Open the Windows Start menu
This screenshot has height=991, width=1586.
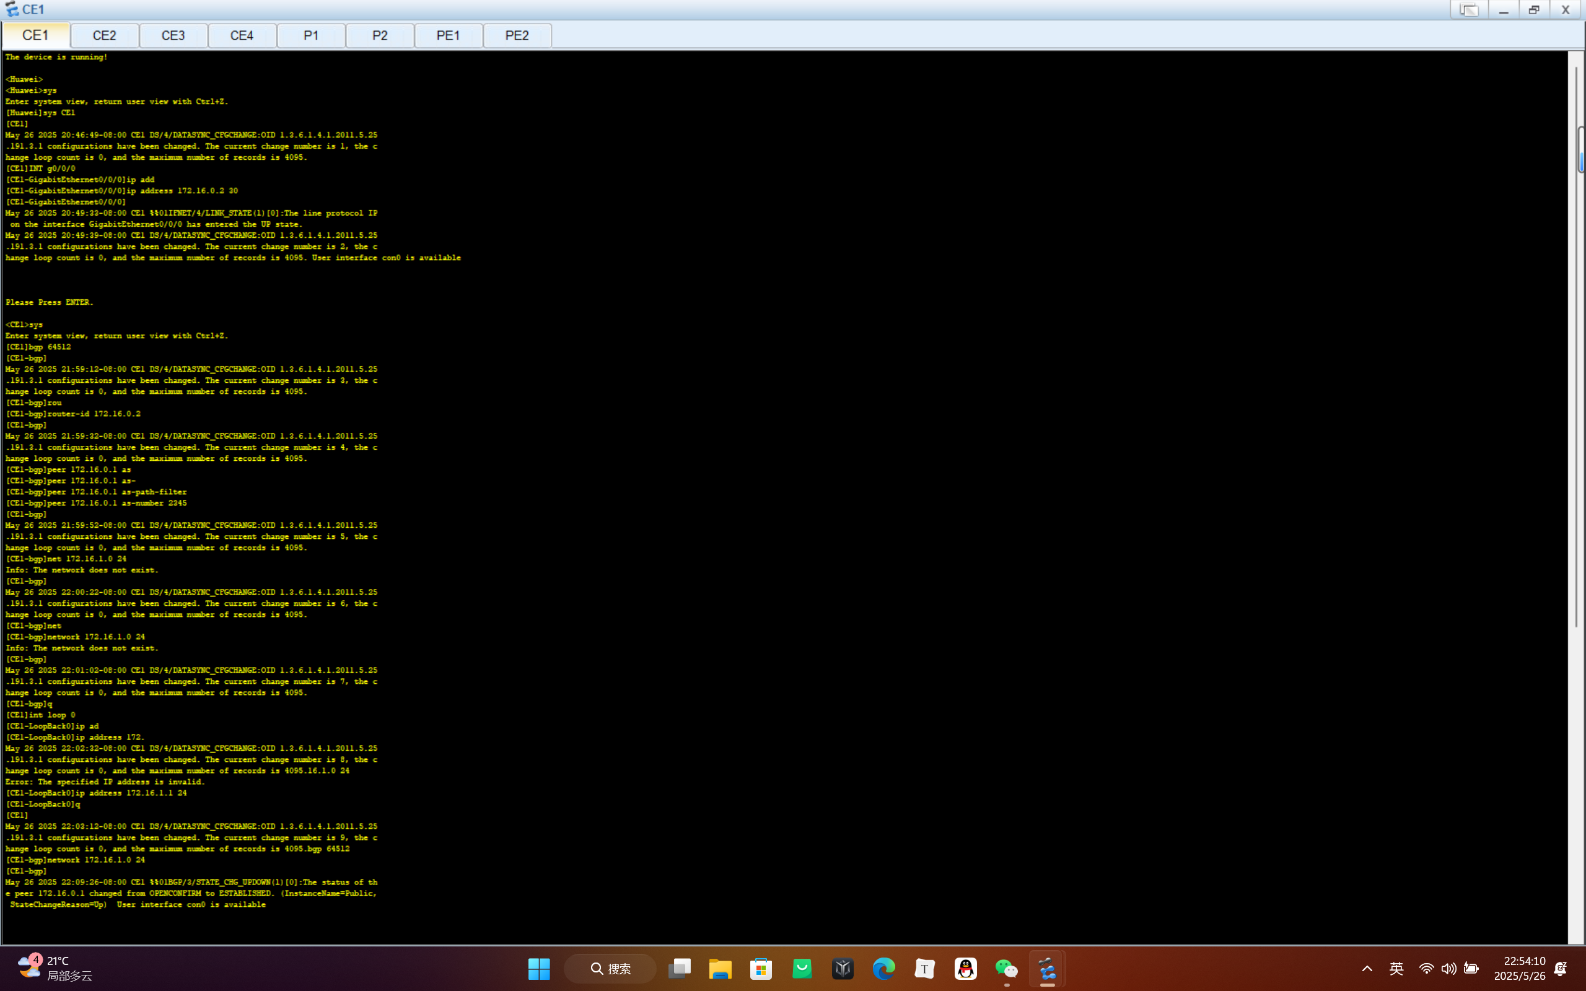539,969
